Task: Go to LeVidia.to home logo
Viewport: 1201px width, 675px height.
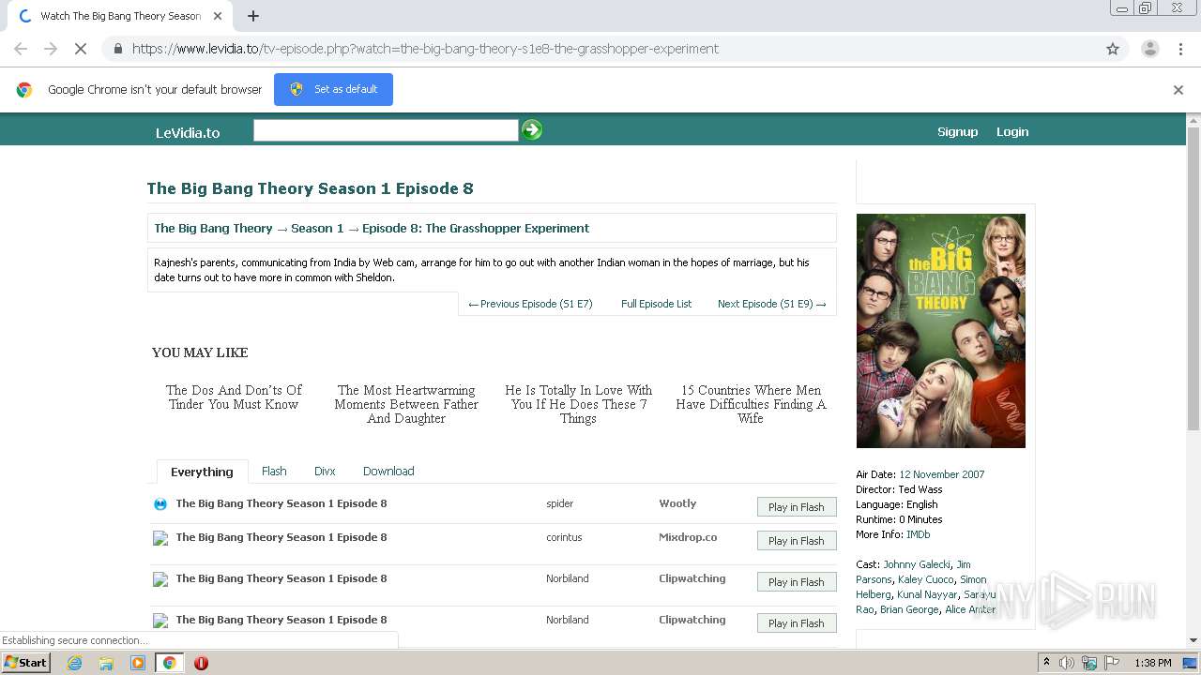Action: coord(188,133)
